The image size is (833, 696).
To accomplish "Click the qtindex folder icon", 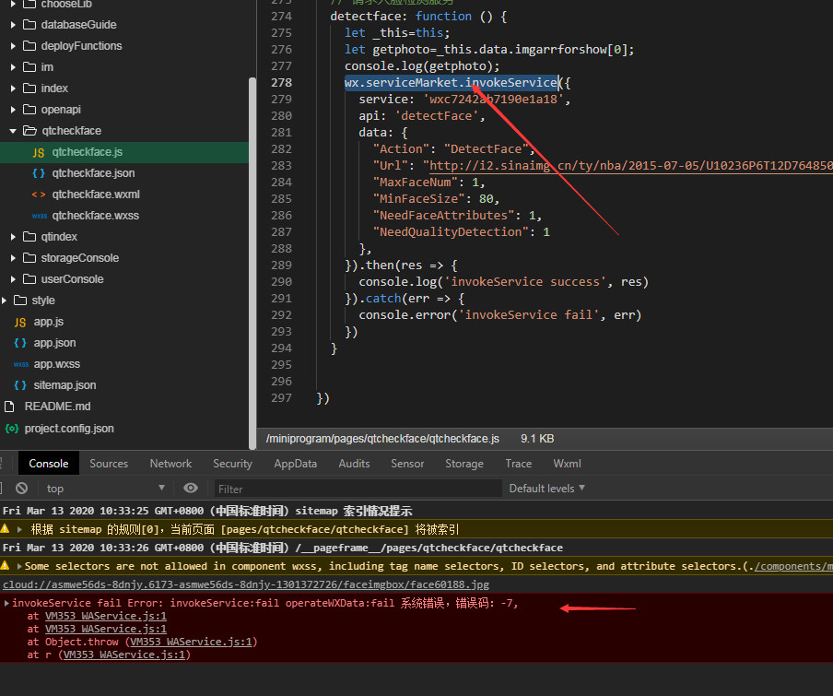I will coord(29,236).
